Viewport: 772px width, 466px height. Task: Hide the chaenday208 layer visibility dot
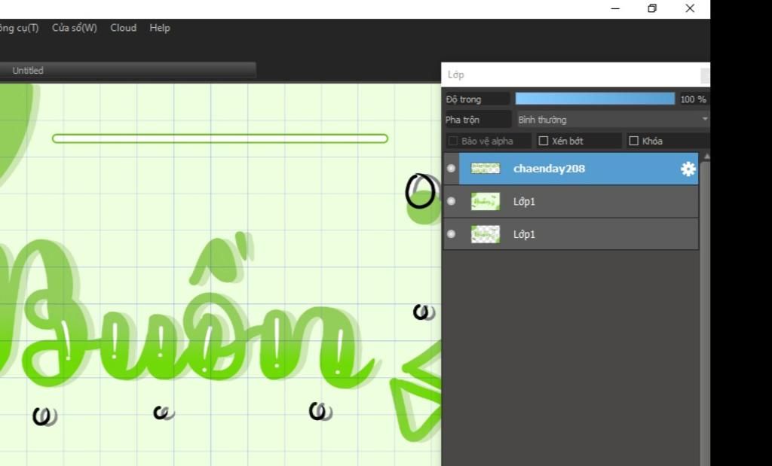pos(451,168)
